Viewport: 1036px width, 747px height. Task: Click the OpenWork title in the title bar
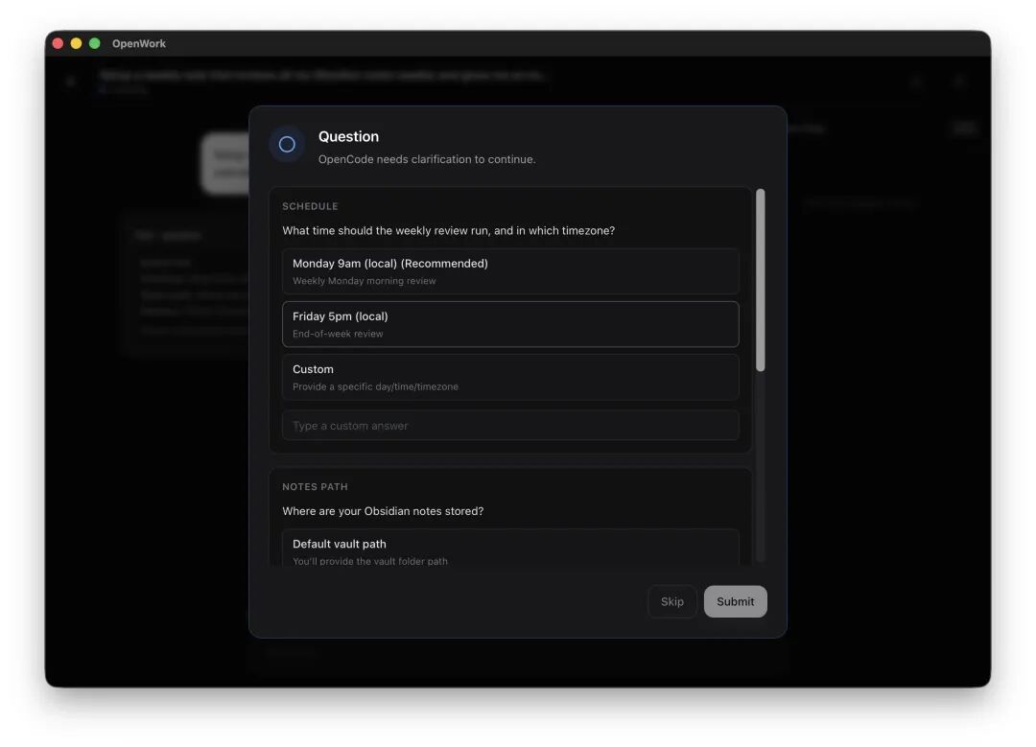coord(140,43)
